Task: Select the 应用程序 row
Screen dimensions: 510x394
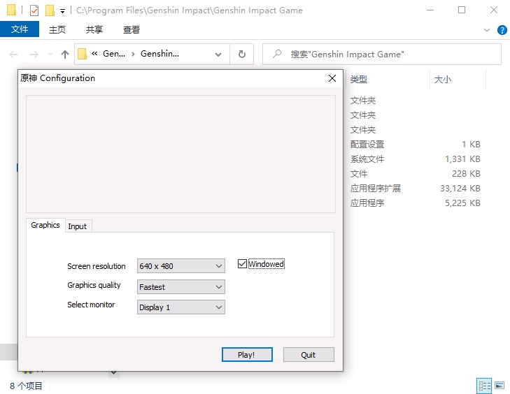Action: point(415,203)
